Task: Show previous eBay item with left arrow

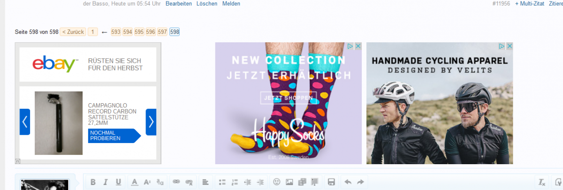Action: click(25, 122)
